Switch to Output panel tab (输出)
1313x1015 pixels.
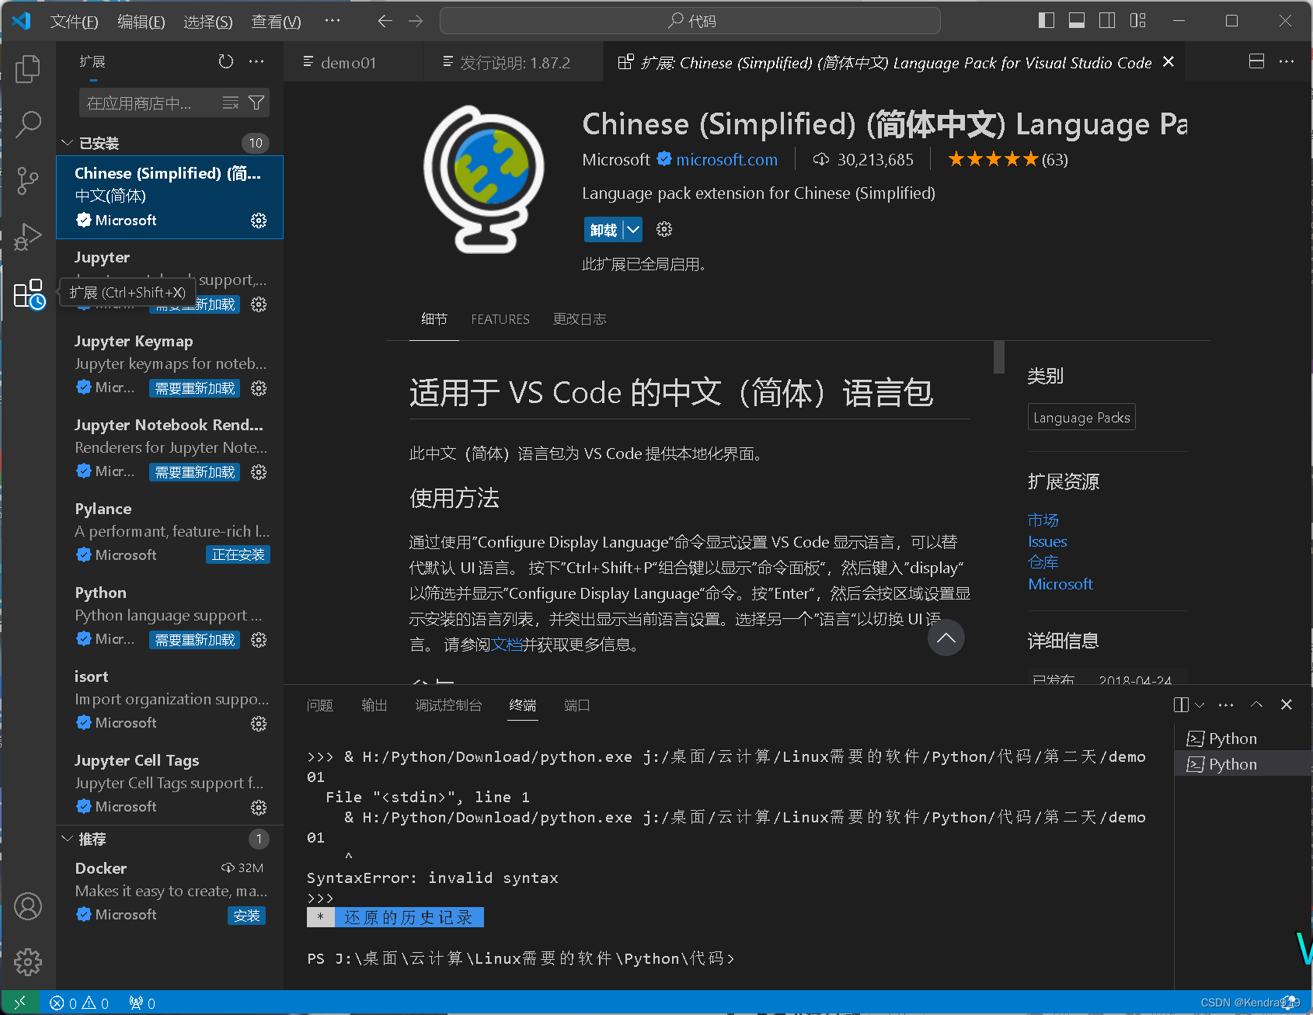point(374,705)
